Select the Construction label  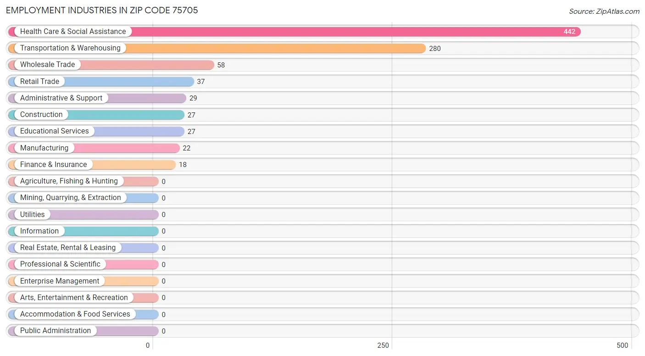pyautogui.click(x=41, y=115)
